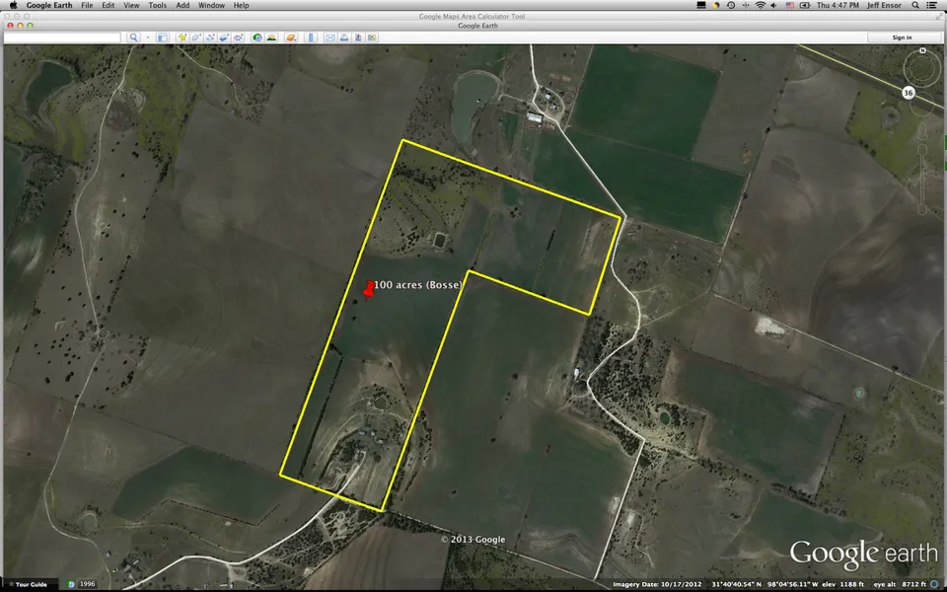Select the Add Polygon tool
The image size is (947, 592).
pyautogui.click(x=195, y=37)
